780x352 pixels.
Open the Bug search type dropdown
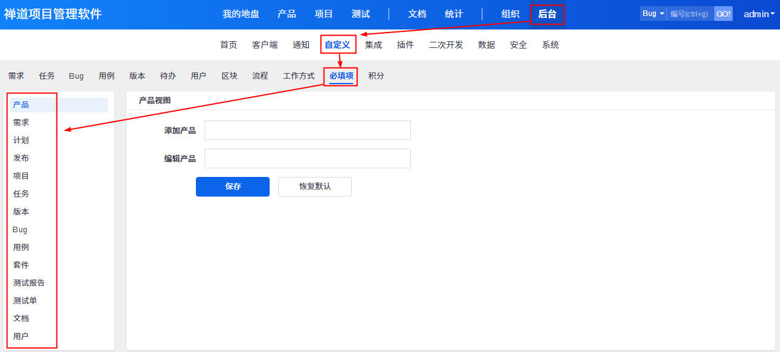coord(653,14)
